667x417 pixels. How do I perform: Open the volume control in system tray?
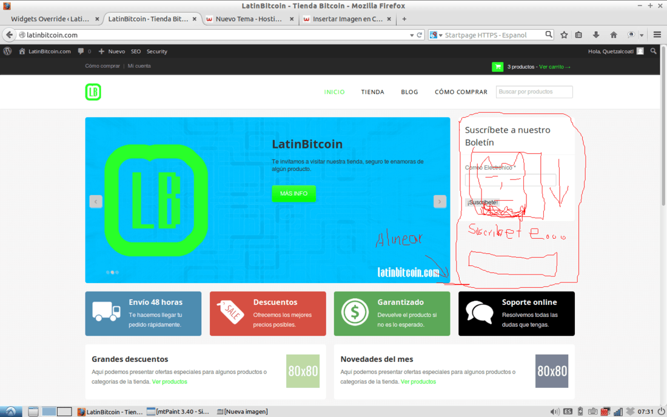(555, 412)
